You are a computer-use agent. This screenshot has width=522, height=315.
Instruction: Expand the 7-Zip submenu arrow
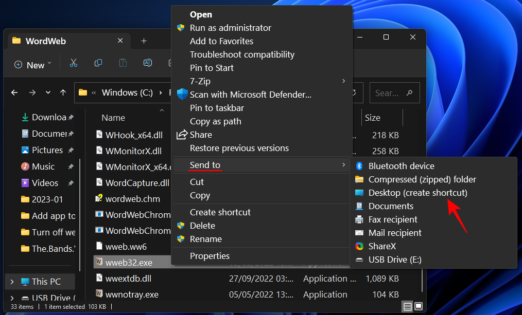click(x=344, y=81)
